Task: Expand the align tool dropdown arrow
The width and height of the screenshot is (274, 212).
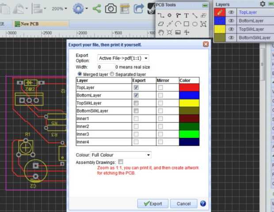Action: pyautogui.click(x=45, y=8)
